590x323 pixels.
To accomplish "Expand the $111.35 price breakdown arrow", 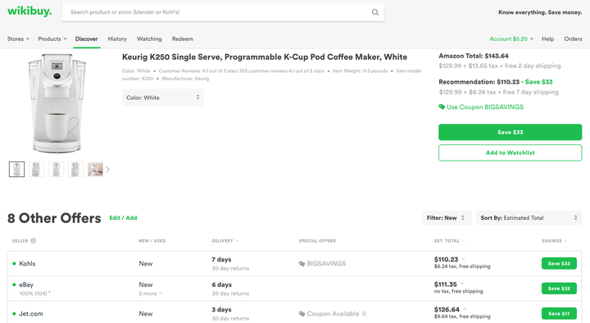I will point(462,284).
